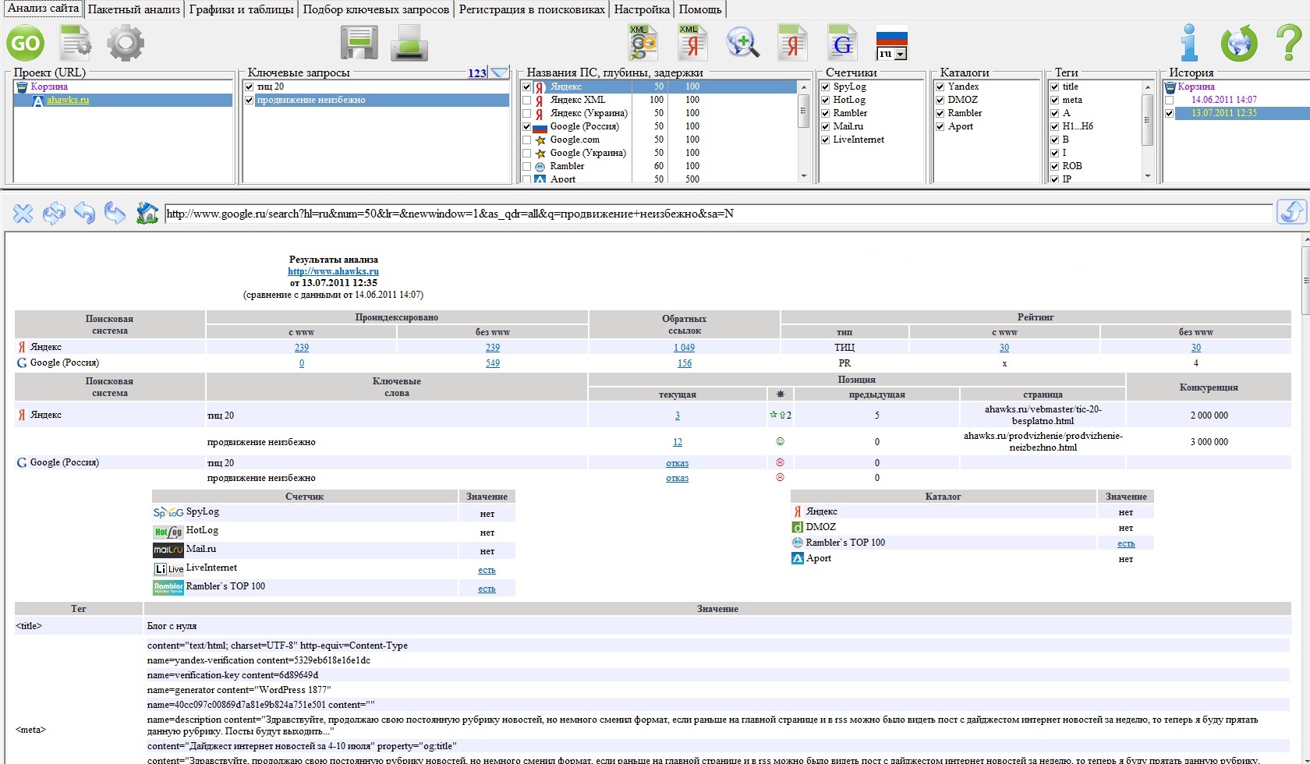Select the Google XML icon in the toolbar
The image size is (1310, 764).
(x=643, y=43)
